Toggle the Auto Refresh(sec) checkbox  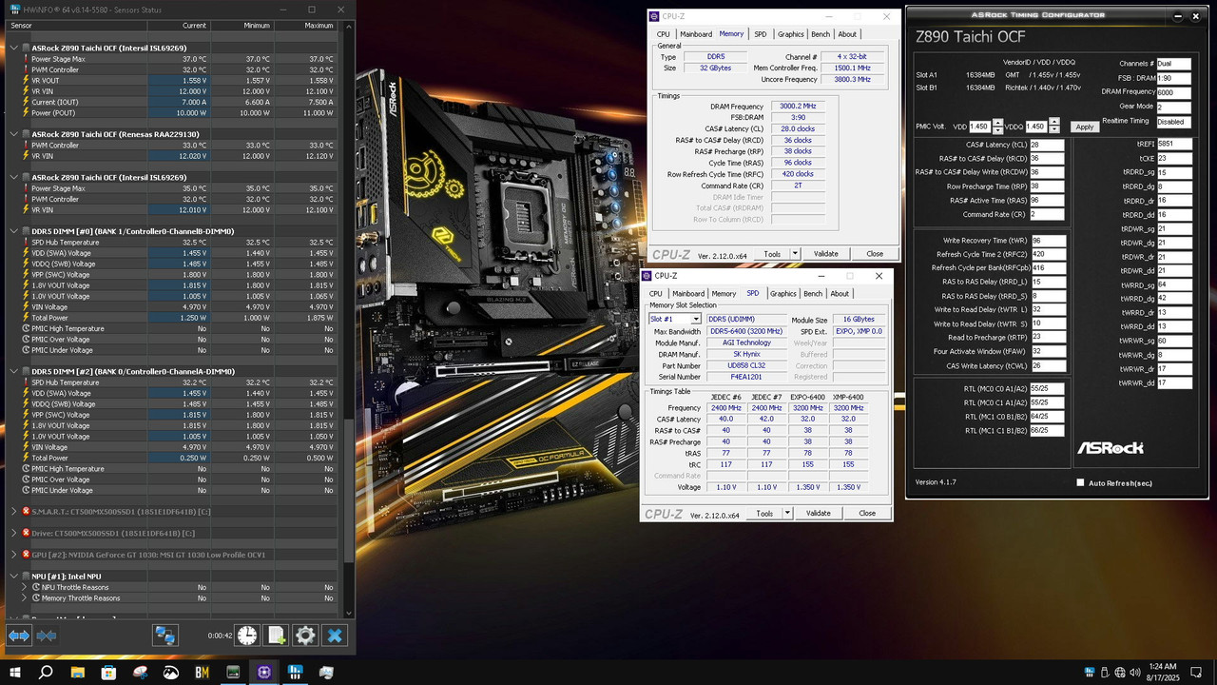click(1080, 482)
